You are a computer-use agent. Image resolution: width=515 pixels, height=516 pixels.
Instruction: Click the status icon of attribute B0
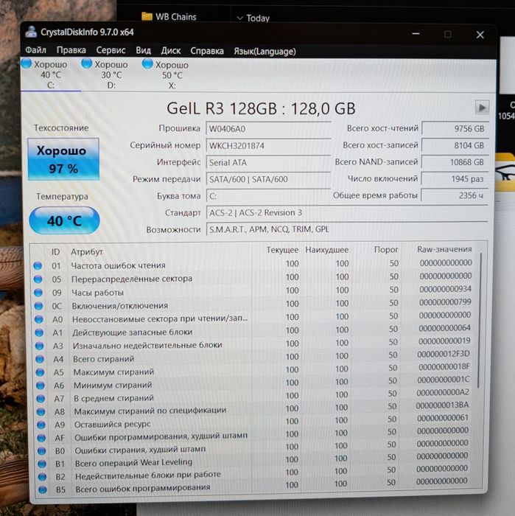tap(42, 450)
